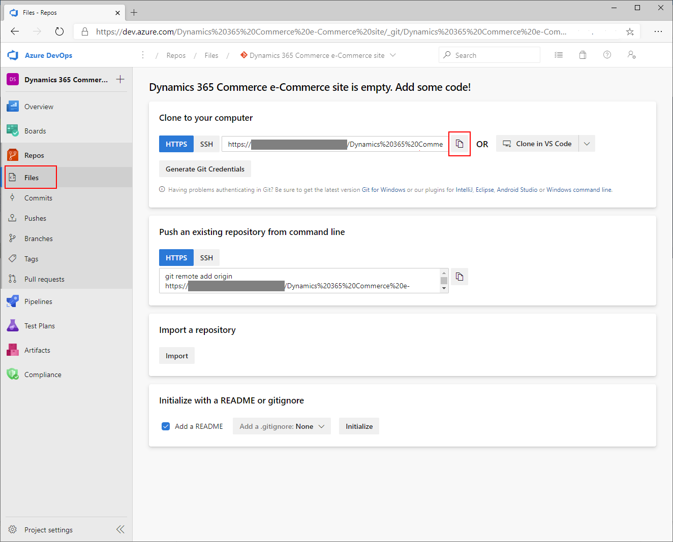This screenshot has width=673, height=542.
Task: Uncheck the Add a README checkbox
Action: (x=166, y=426)
